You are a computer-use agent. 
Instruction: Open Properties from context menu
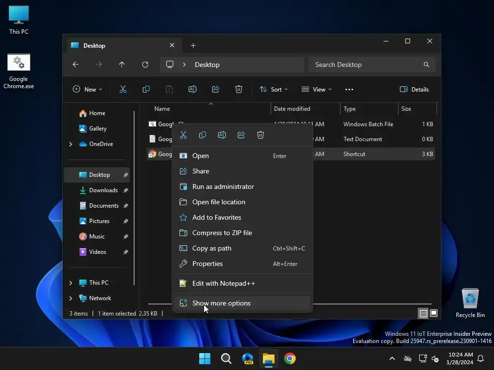point(243,264)
